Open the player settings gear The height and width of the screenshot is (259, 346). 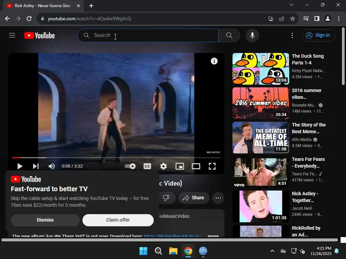click(x=164, y=166)
